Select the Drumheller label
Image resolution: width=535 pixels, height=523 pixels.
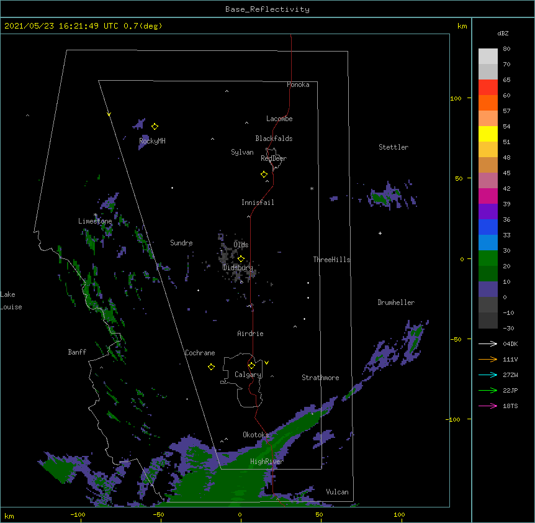coord(396,302)
